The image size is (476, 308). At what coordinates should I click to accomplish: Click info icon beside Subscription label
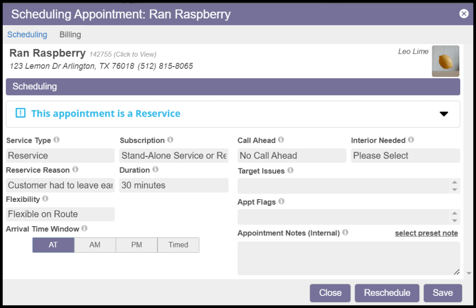click(170, 140)
